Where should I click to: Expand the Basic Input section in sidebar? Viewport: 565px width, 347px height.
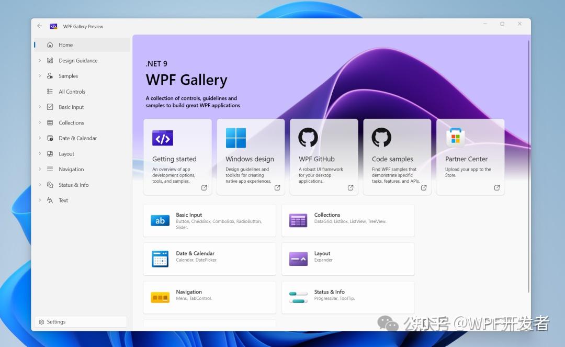(x=40, y=107)
